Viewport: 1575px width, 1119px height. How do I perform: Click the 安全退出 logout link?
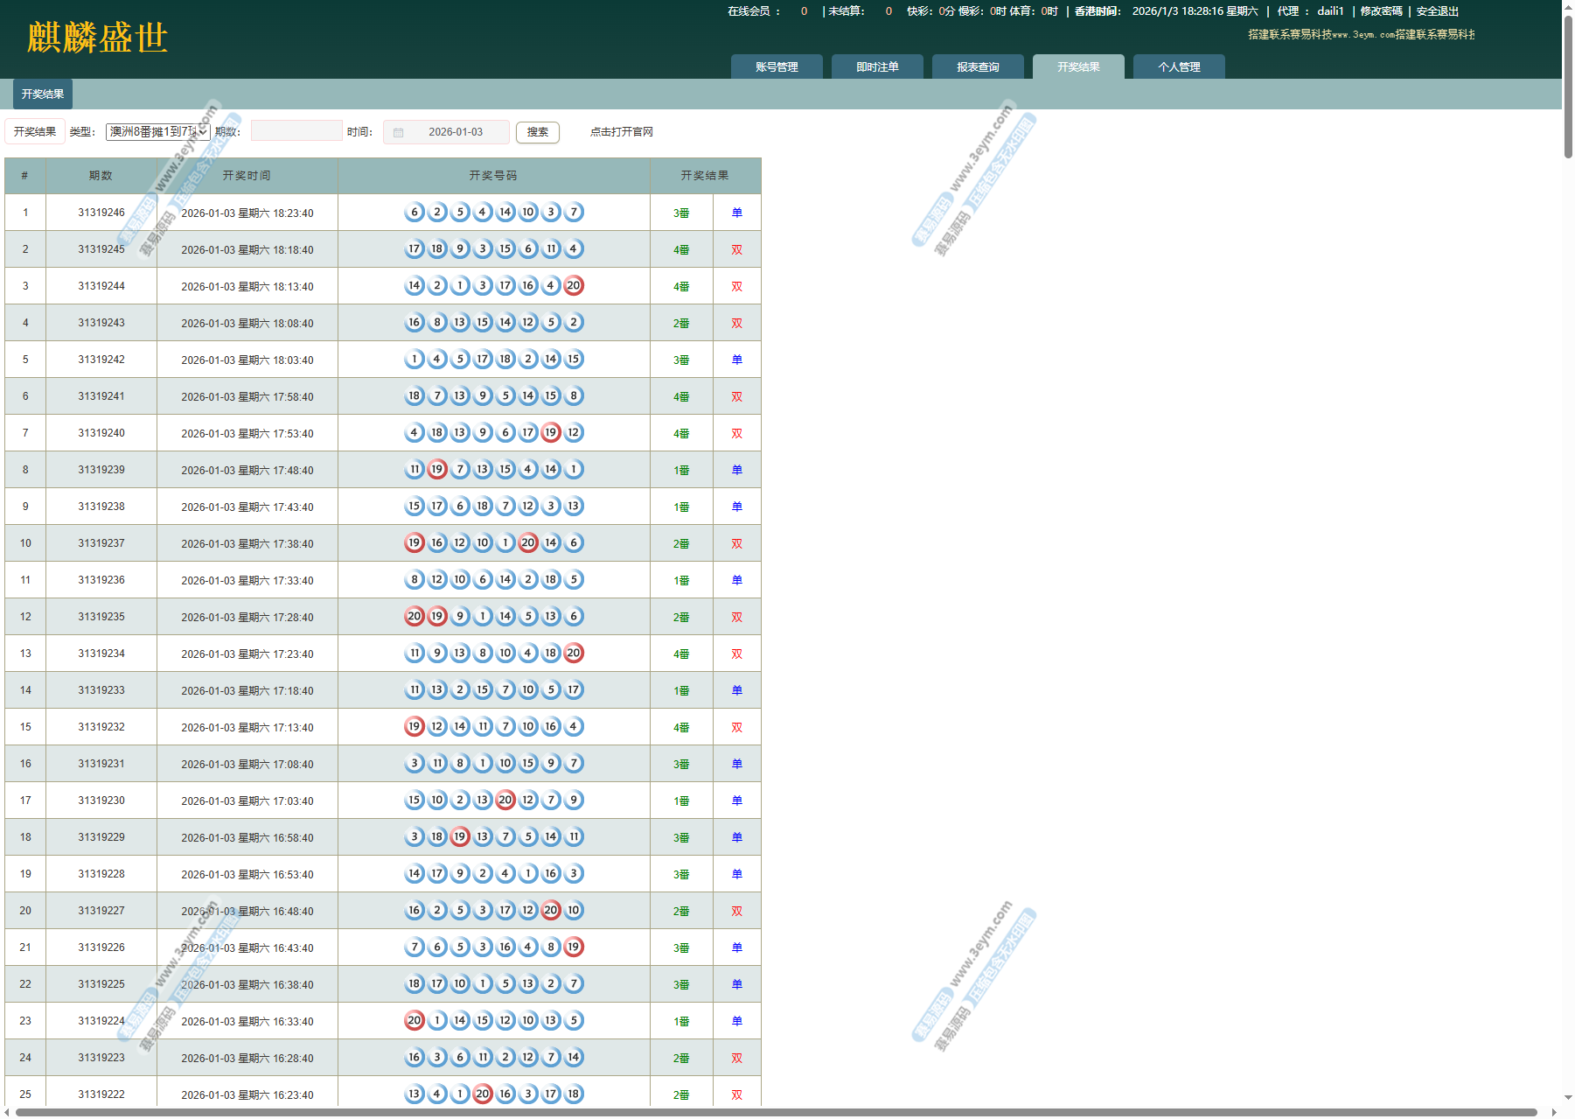tap(1437, 11)
